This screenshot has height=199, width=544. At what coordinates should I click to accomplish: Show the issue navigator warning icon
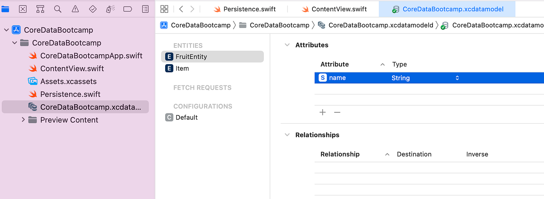[75, 9]
